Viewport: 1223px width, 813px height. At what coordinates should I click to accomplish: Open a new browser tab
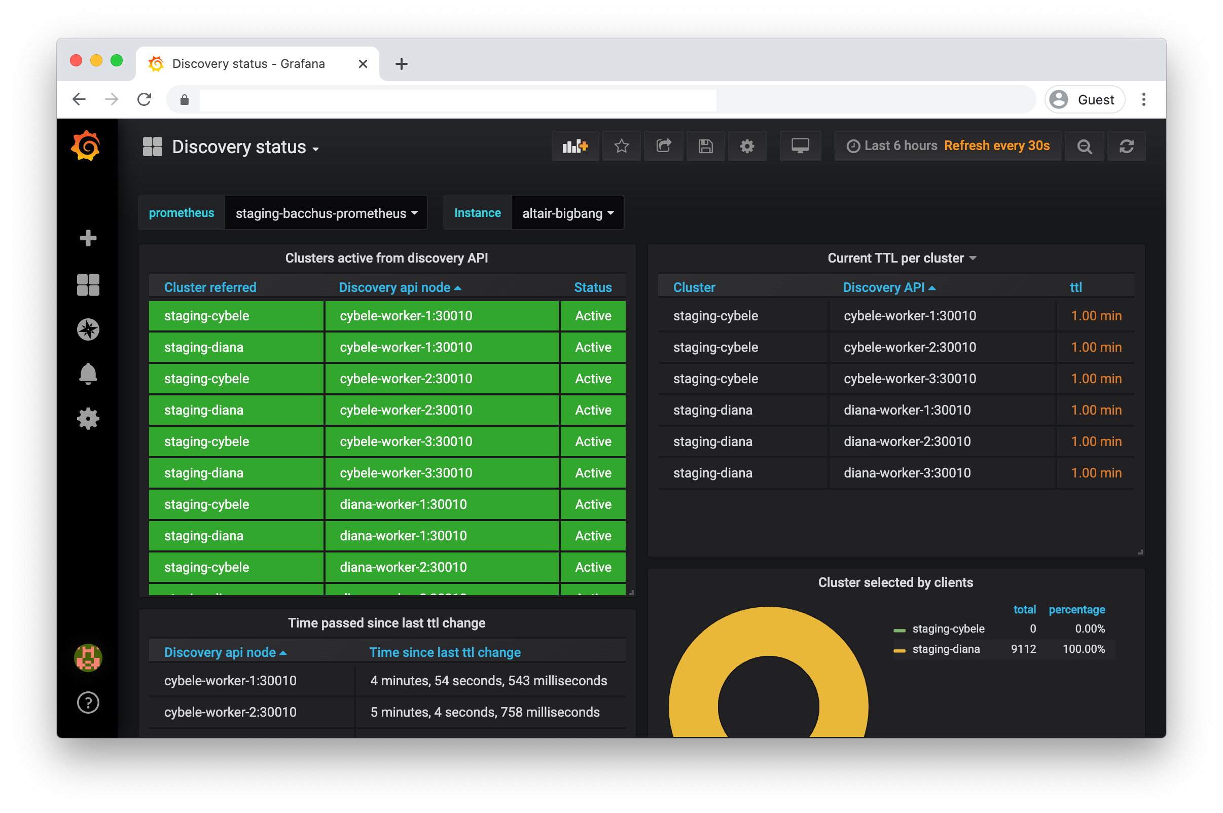[402, 64]
